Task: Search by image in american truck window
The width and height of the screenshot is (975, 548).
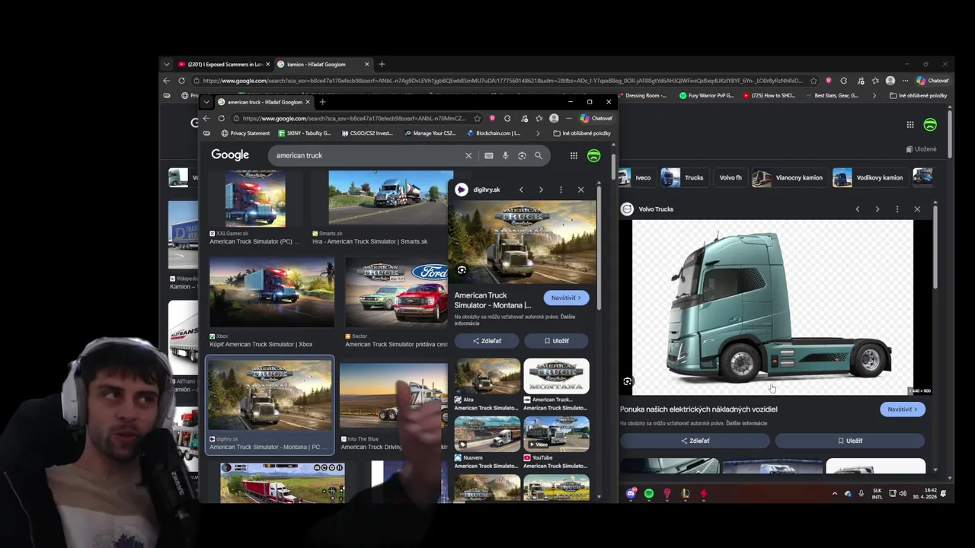Action: tap(522, 155)
